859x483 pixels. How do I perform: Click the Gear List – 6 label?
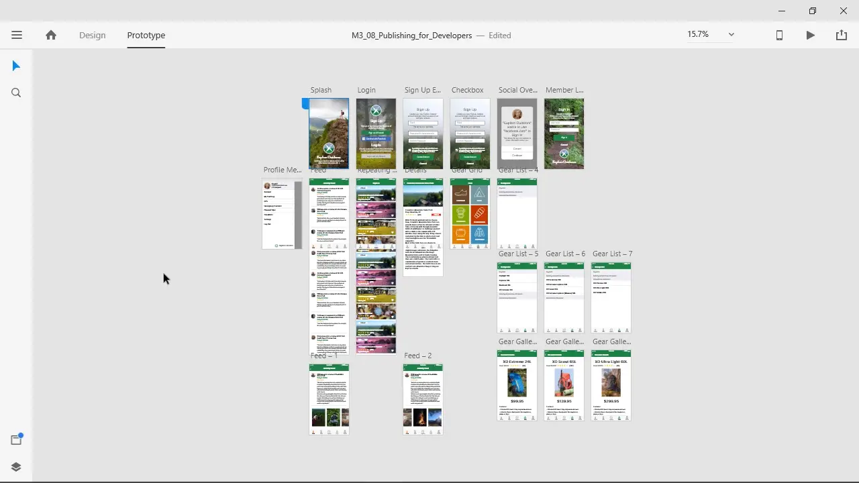pyautogui.click(x=565, y=254)
